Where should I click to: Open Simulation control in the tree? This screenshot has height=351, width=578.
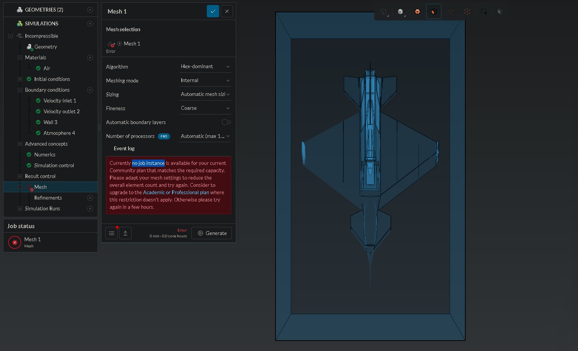54,165
